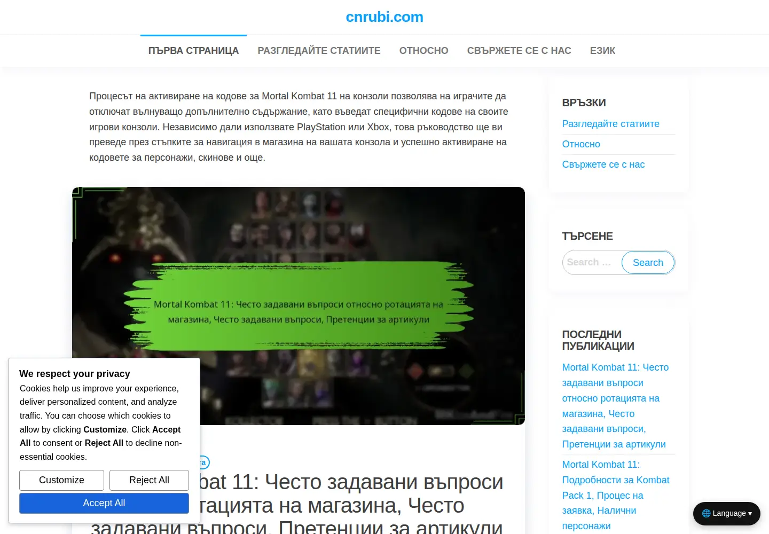Click the ПОСЛЕДНИ ПУБЛИКАЦИИ heading
The height and width of the screenshot is (534, 769).
pyautogui.click(x=598, y=340)
